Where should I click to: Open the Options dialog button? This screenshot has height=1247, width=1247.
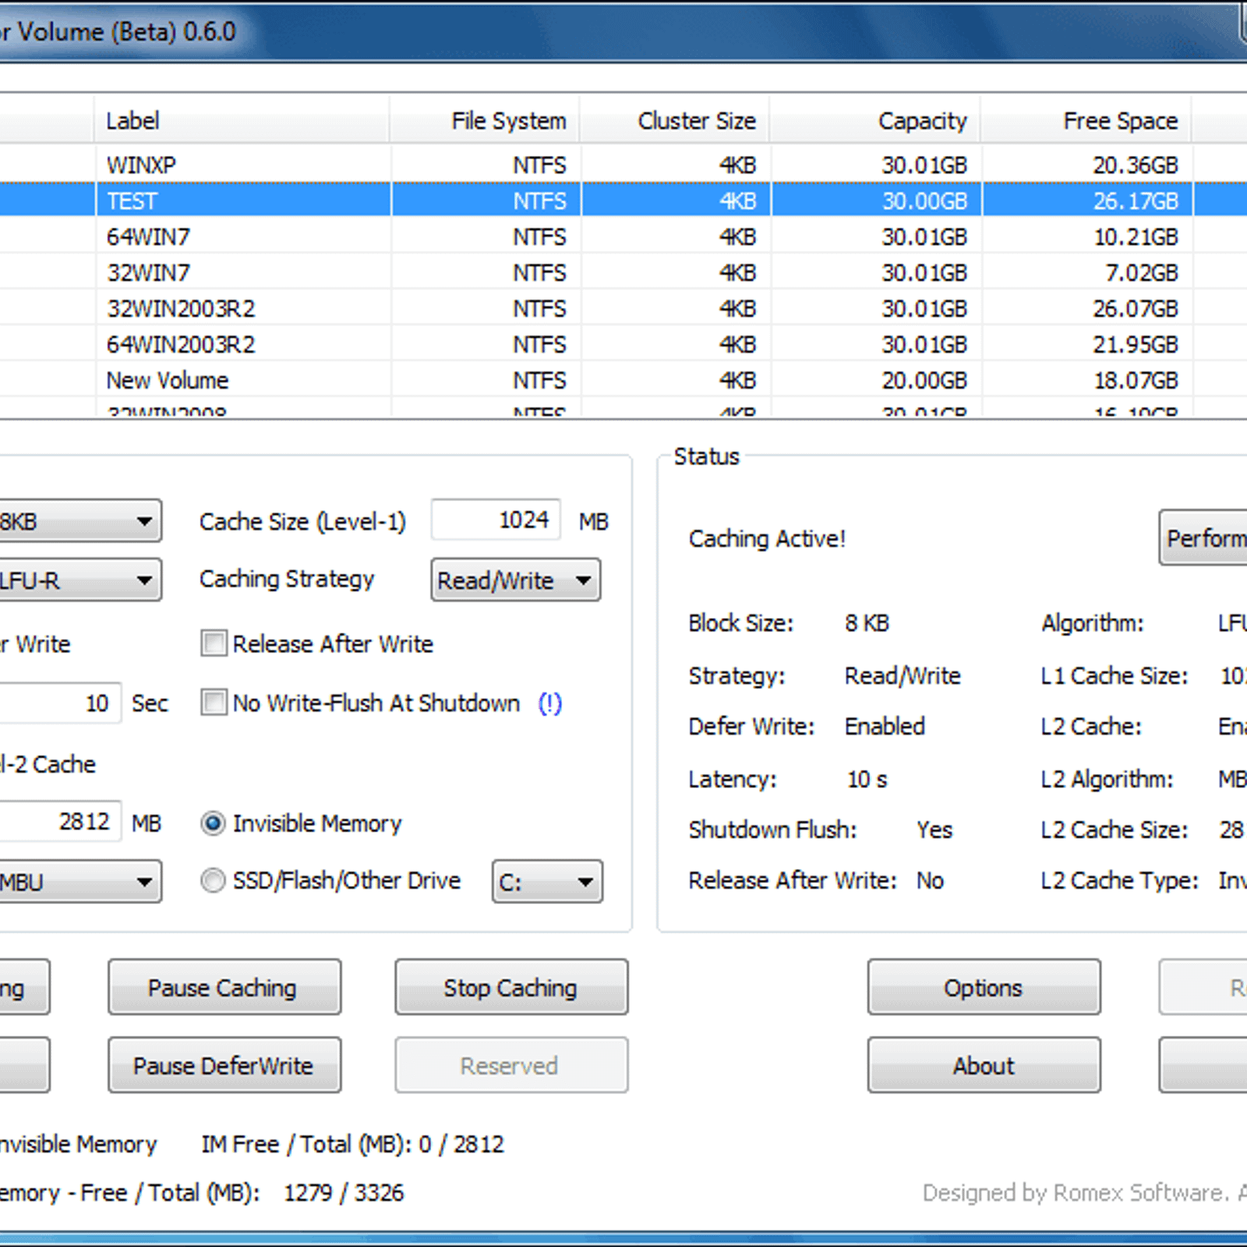tap(984, 987)
